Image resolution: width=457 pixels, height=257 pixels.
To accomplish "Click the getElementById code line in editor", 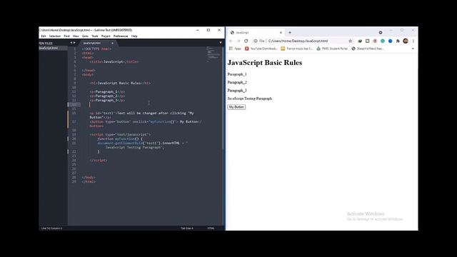I will tap(143, 143).
